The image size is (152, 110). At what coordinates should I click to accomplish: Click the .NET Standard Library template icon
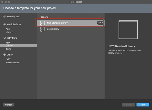[42, 23]
